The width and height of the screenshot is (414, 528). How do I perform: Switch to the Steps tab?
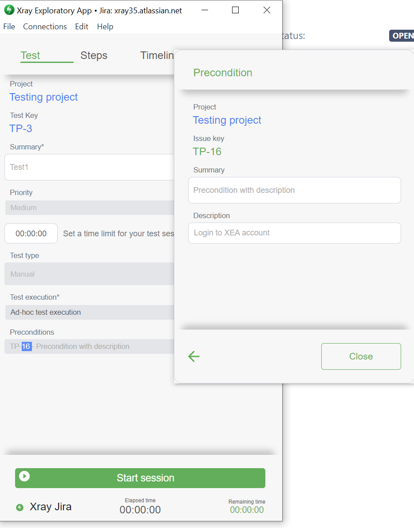[94, 55]
